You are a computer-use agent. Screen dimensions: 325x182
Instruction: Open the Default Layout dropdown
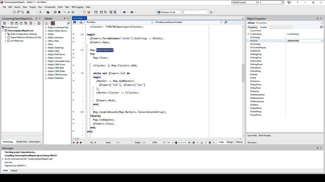(245, 2)
